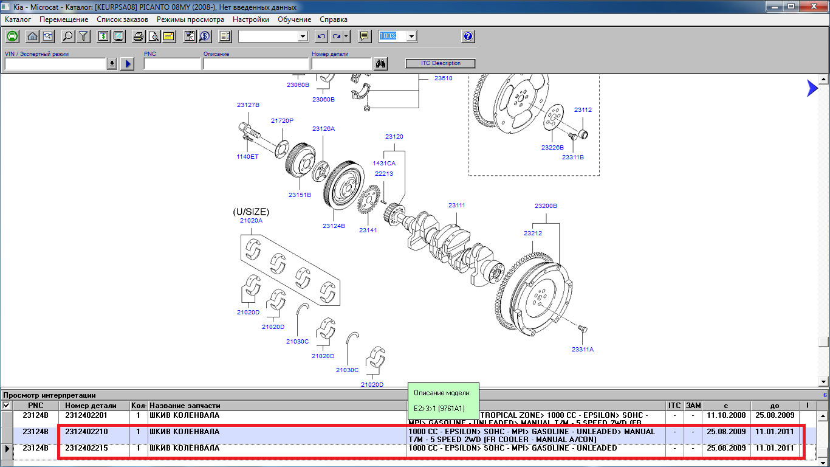Click the ITC column header
This screenshot has height=467, width=830.
point(674,406)
